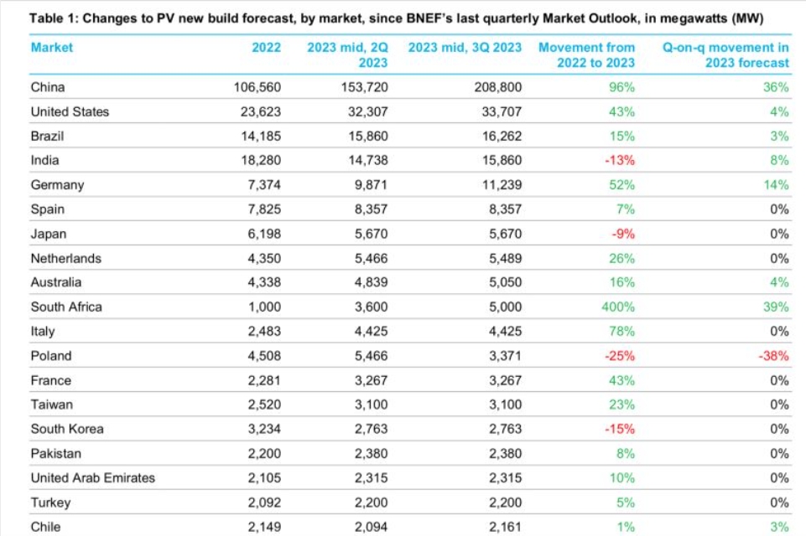The width and height of the screenshot is (806, 536).
Task: Click the '2023 mid, 2Q 2023' header
Action: [x=347, y=55]
